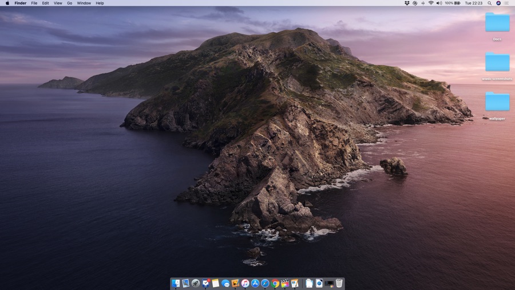The image size is (515, 290).
Task: Open the File menu
Action: coord(34,3)
